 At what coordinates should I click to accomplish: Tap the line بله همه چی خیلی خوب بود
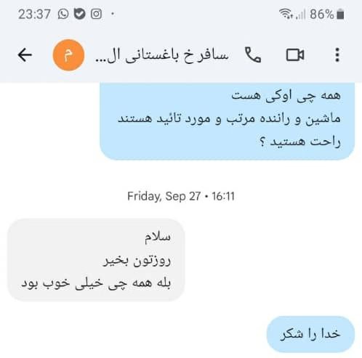coord(96,282)
